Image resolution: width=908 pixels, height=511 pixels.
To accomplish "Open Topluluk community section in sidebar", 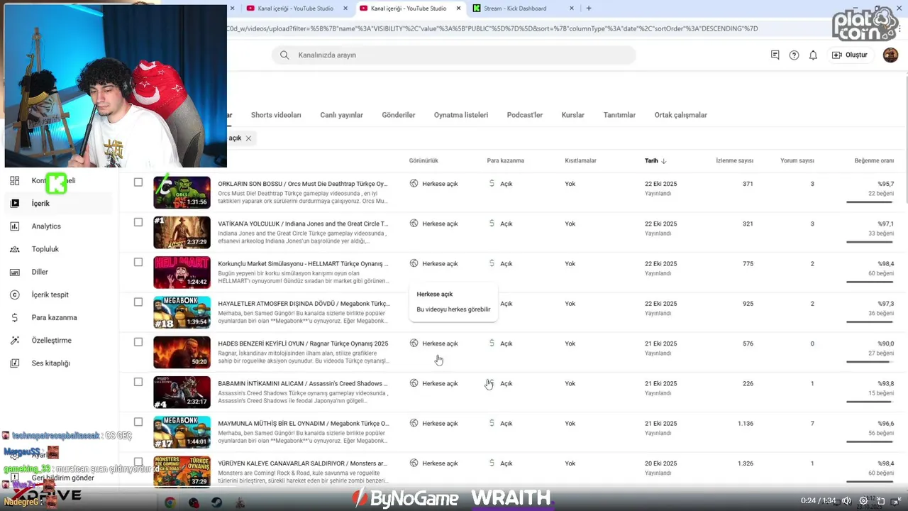I will [45, 249].
